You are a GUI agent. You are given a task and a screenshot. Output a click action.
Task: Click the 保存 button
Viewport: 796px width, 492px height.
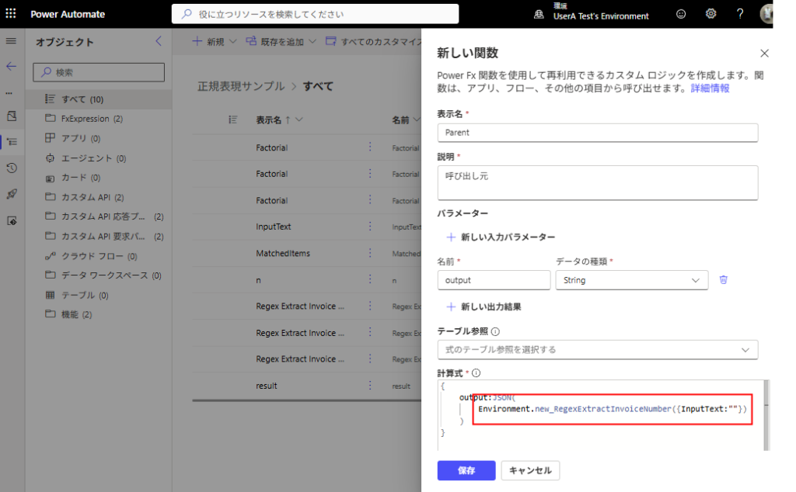pos(466,470)
